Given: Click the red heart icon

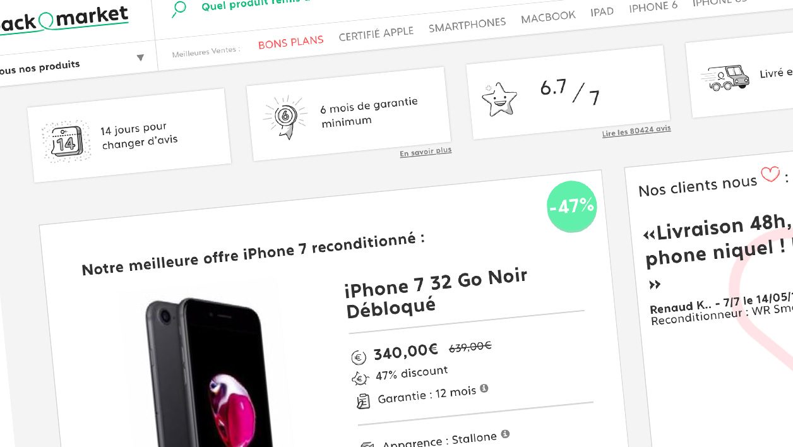Looking at the screenshot, I should [x=770, y=174].
